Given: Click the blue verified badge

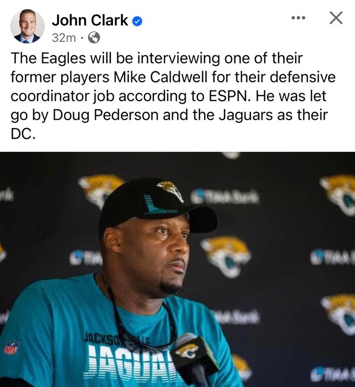Looking at the screenshot, I should click(138, 21).
